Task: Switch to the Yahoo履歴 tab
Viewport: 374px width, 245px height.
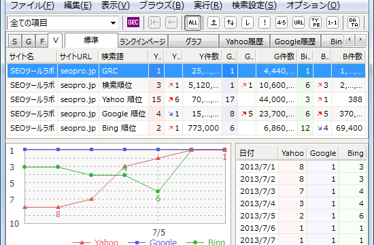Action: point(245,42)
